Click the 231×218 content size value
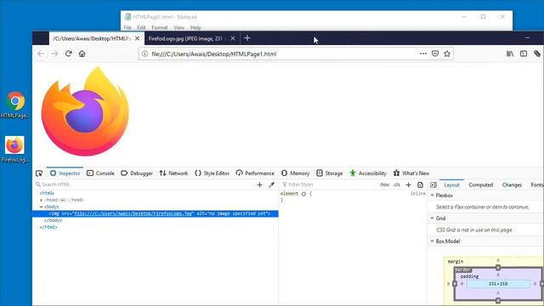 coord(498,284)
